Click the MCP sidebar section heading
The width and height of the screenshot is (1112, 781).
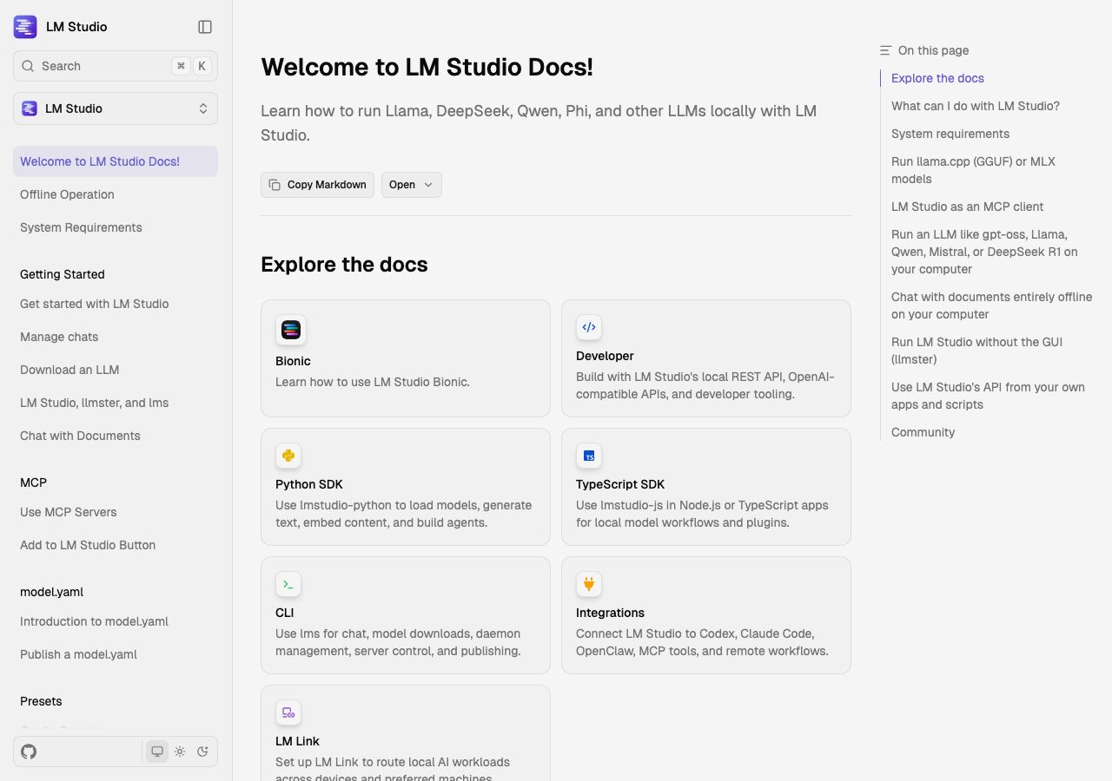click(33, 482)
